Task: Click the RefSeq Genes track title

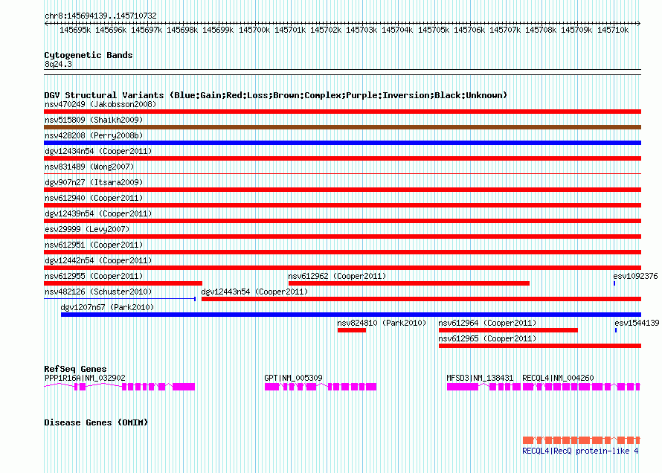Action: pos(75,369)
